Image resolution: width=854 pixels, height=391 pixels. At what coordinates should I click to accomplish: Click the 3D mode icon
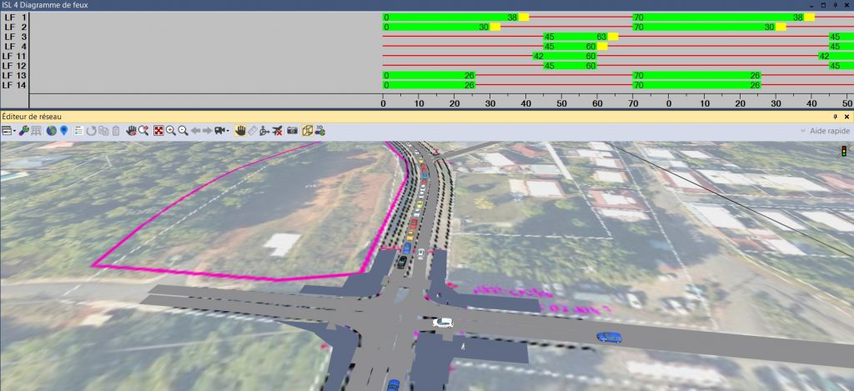(320, 131)
